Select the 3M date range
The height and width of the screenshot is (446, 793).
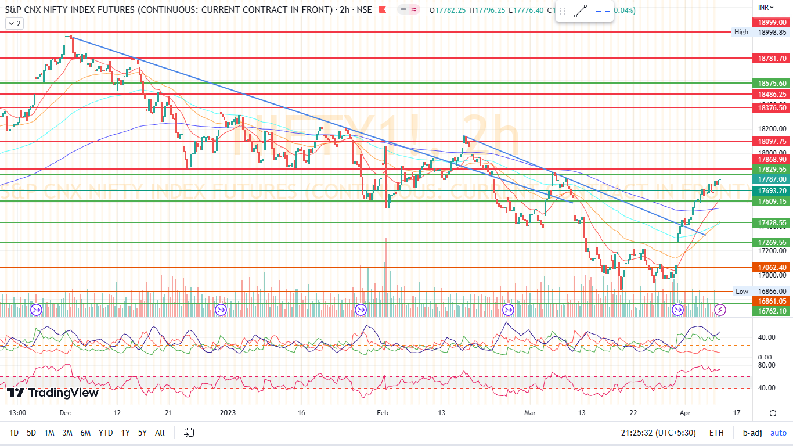[x=67, y=433]
